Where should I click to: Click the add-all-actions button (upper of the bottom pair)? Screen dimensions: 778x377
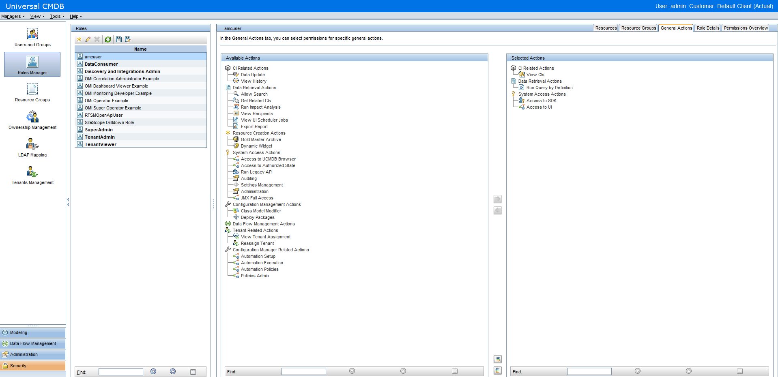point(498,359)
